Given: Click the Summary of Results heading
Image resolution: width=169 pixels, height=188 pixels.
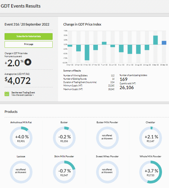Looking at the screenshot, I should [x=72, y=71].
